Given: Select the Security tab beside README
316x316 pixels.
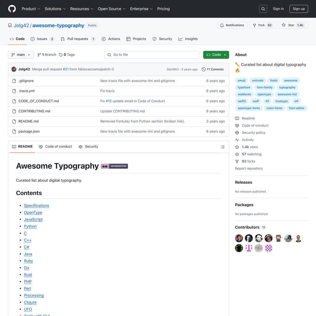Looking at the screenshot, I should tap(88, 147).
